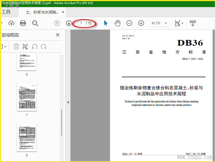This screenshot has width=216, height=162.
Task: Close the 土、砂浆与水泥制 document tab
Action: tap(63, 12)
